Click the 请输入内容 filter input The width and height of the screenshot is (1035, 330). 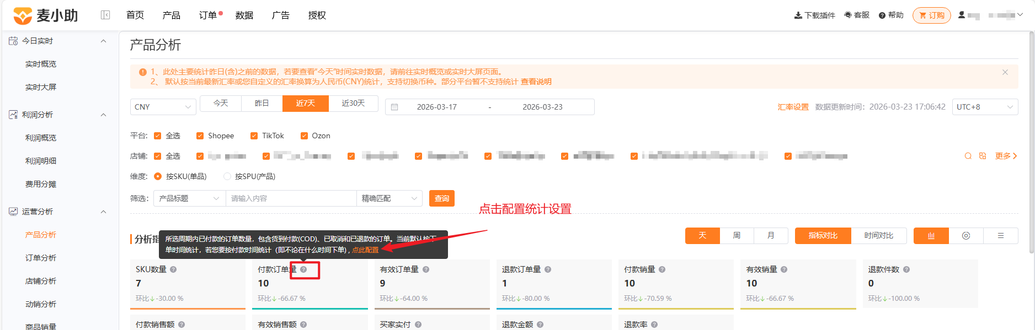pos(291,198)
